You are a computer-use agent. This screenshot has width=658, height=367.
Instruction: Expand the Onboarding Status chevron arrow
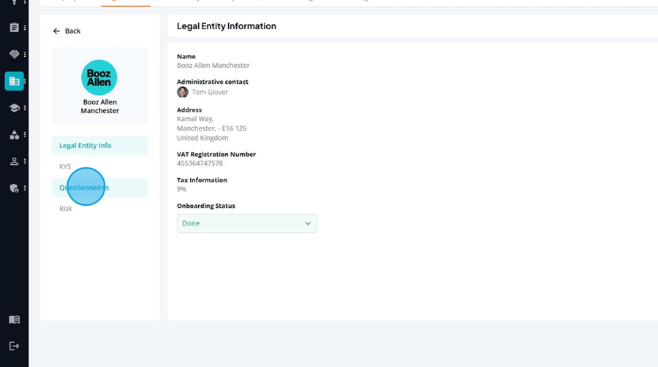[x=308, y=223]
